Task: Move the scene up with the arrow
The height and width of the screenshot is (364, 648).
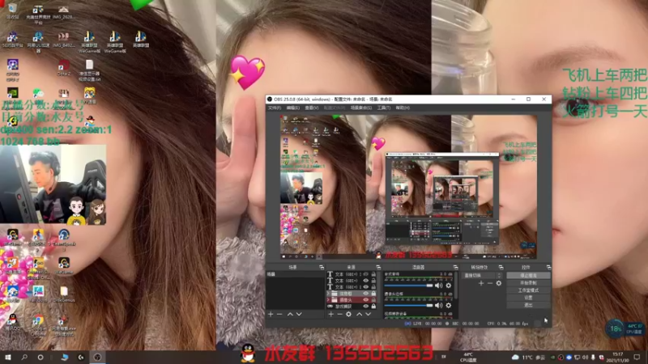Action: pyautogui.click(x=290, y=315)
